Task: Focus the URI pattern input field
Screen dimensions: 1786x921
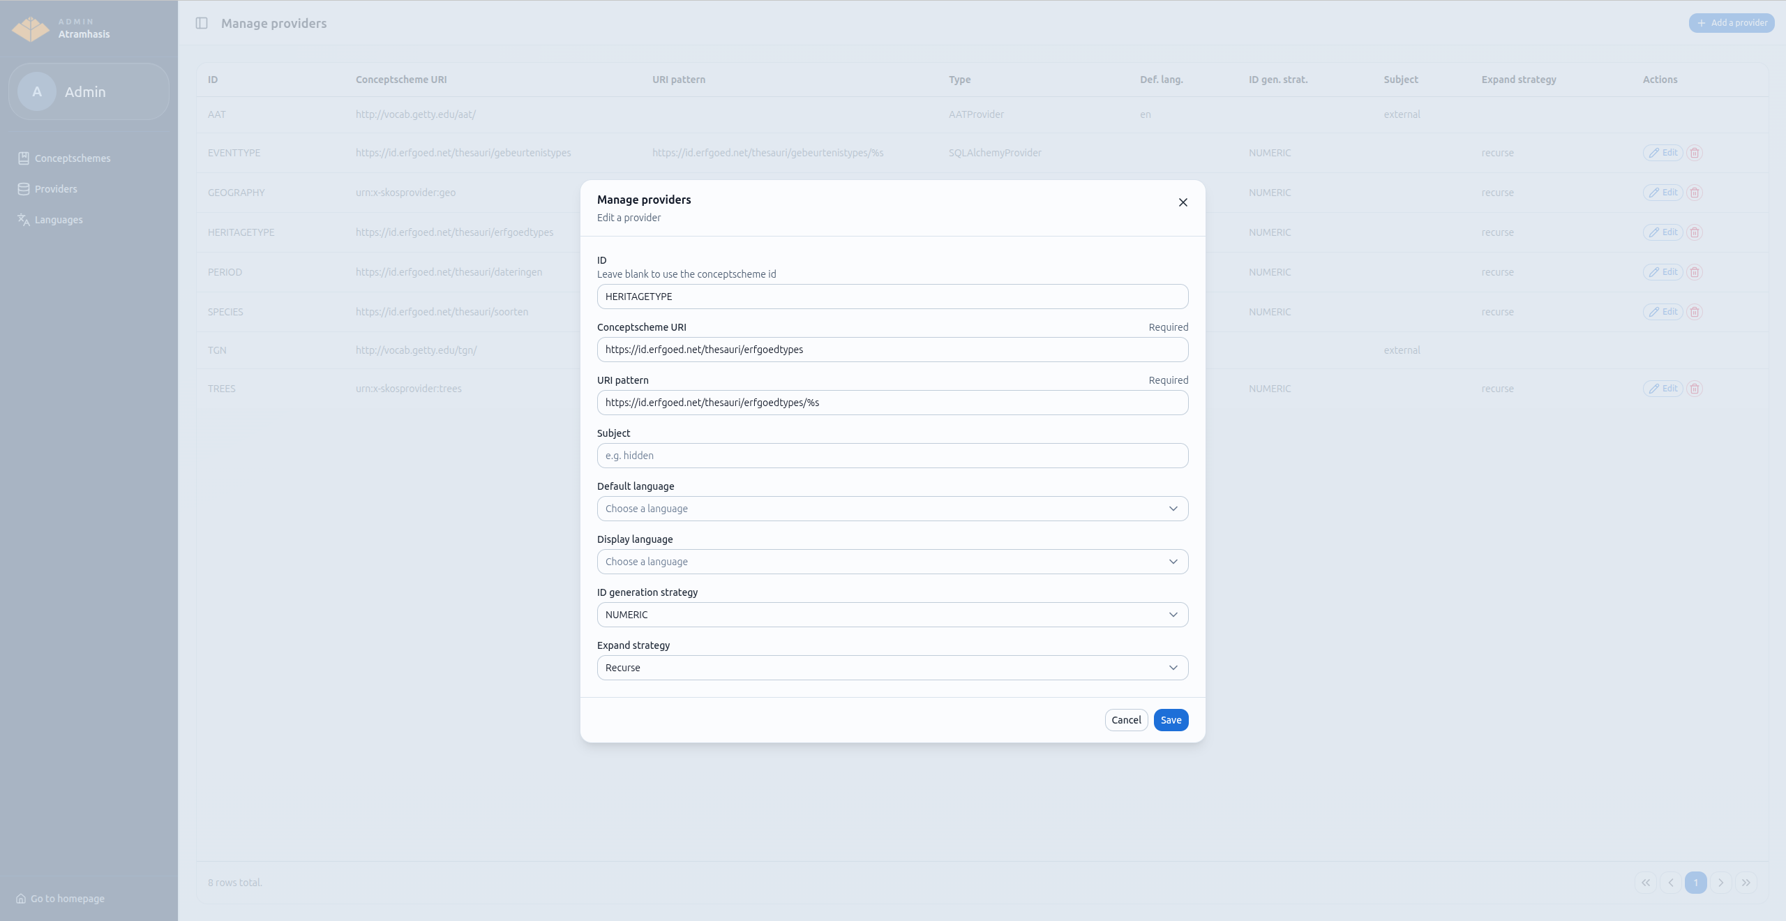Action: [892, 403]
